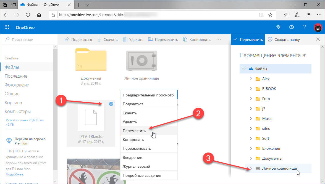
Task: Choose Внедрение from context menu
Action: click(149, 157)
